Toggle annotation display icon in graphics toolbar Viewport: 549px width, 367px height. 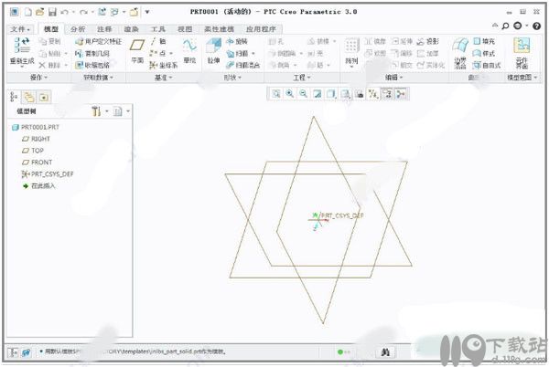pos(387,94)
